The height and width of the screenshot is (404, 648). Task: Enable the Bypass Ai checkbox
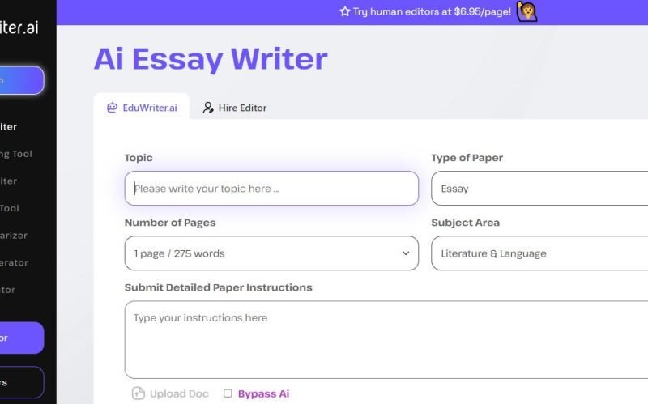(x=228, y=393)
